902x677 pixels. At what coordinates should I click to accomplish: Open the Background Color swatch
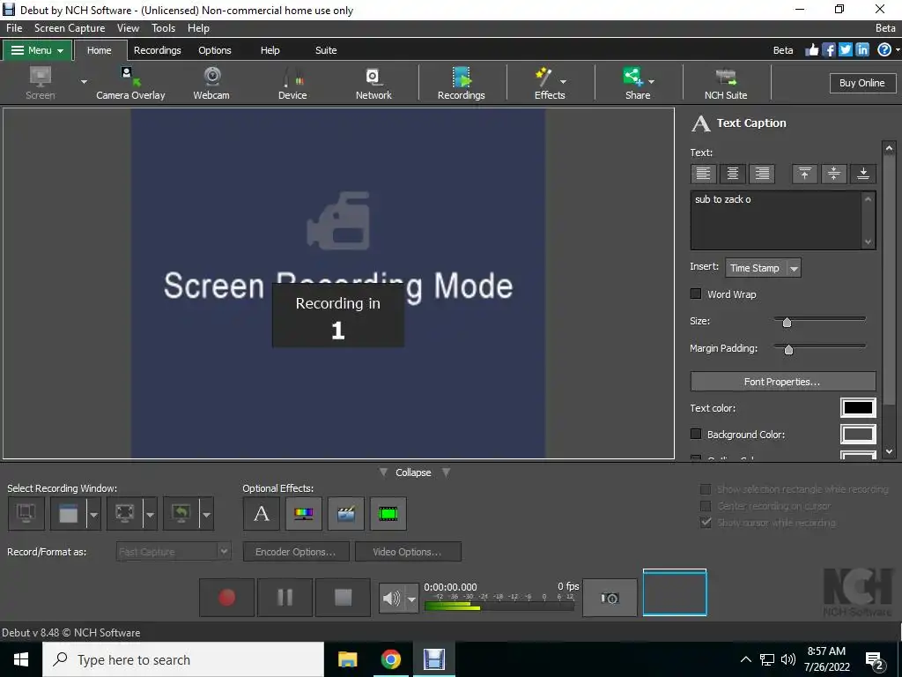pos(858,434)
